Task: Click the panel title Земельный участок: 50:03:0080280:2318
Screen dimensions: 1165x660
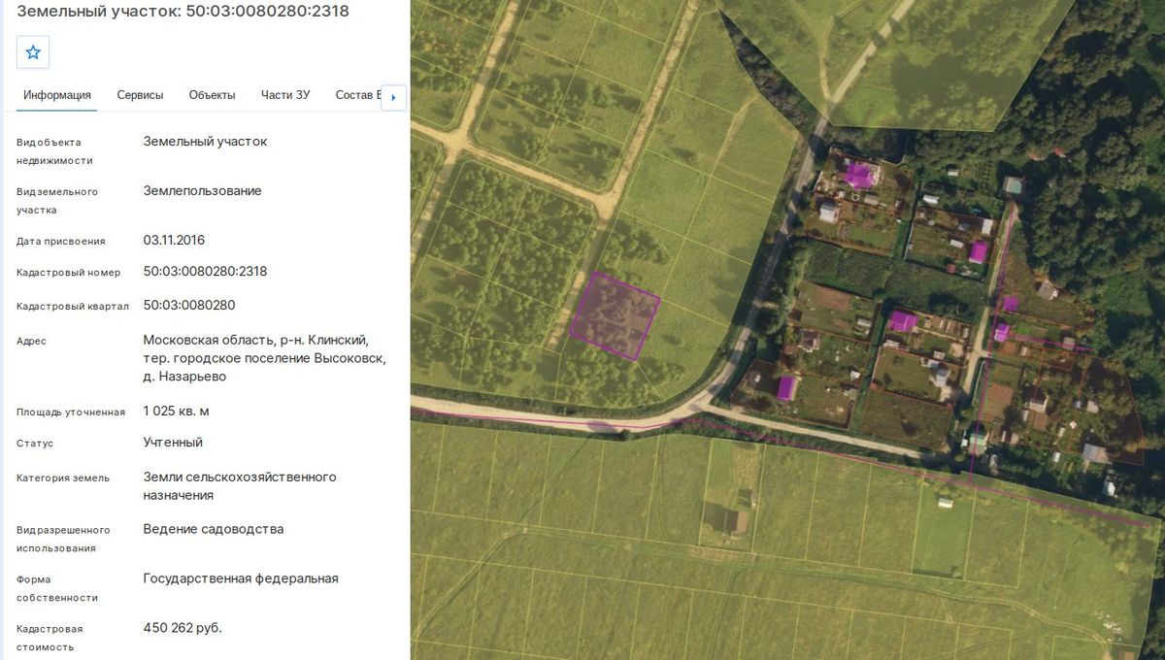Action: pyautogui.click(x=183, y=12)
